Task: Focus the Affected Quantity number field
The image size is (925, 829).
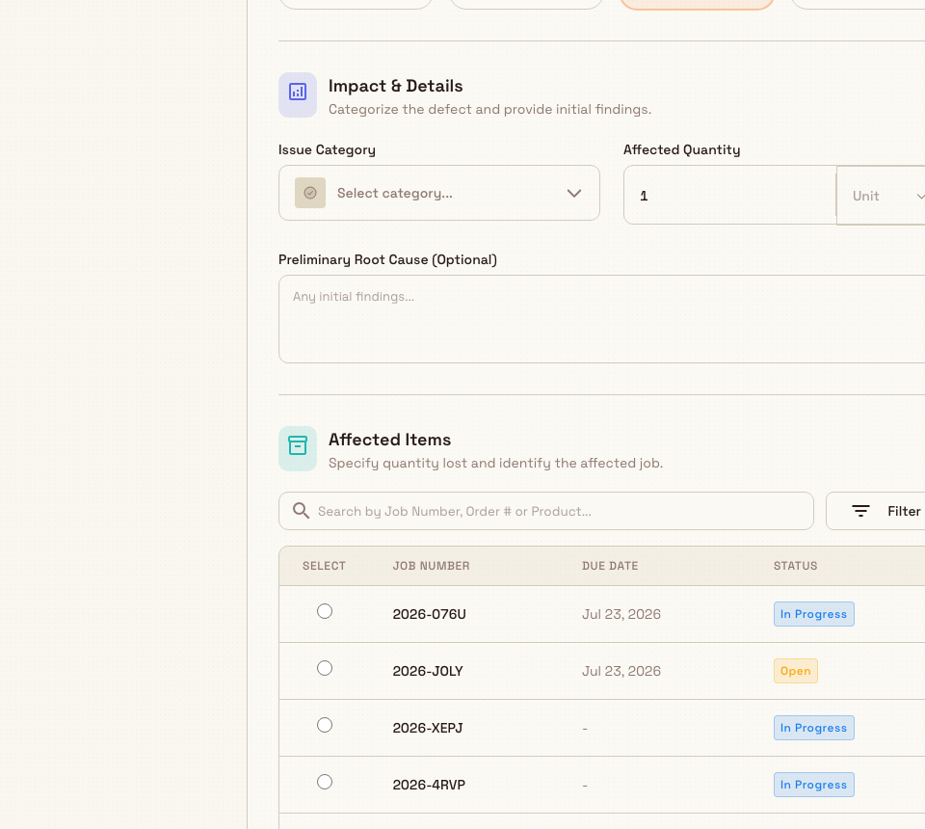Action: pos(729,196)
